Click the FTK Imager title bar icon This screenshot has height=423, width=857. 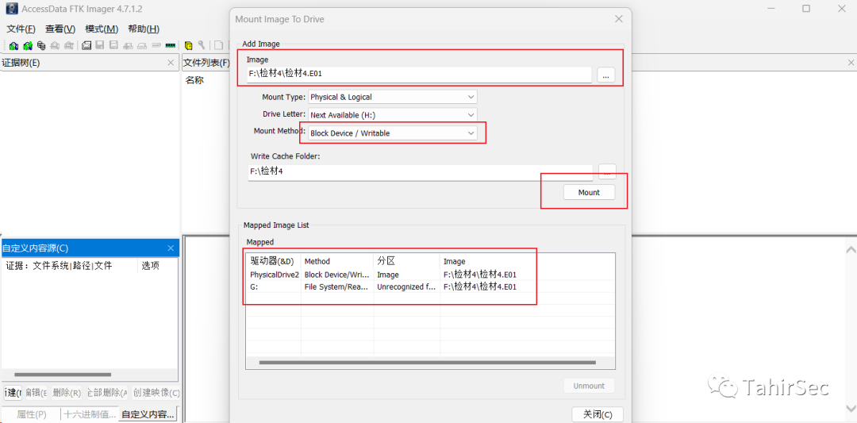coord(10,9)
